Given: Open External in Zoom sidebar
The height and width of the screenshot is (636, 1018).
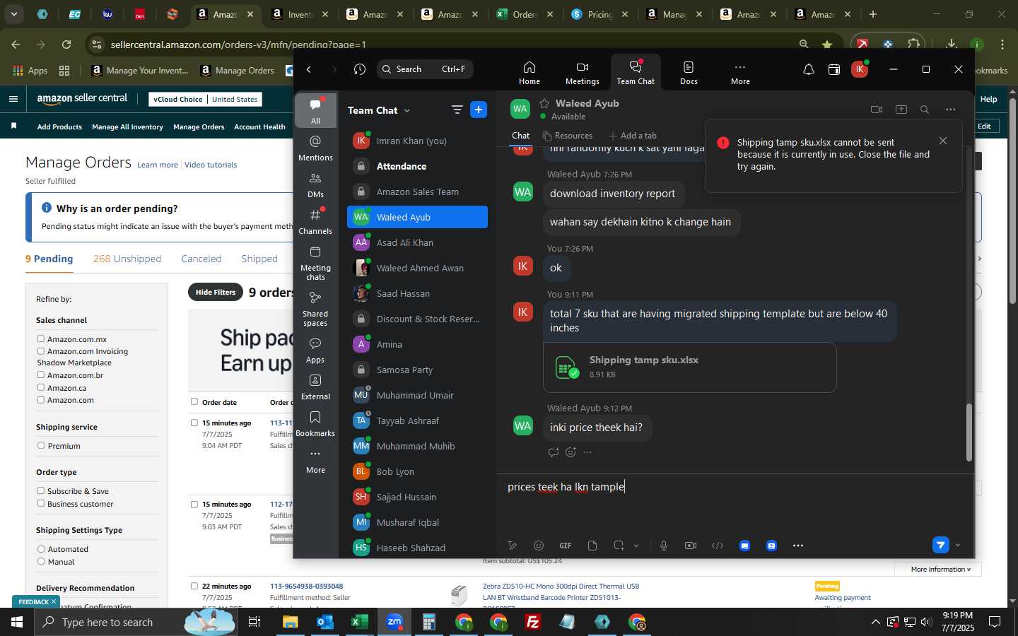Looking at the screenshot, I should coord(315,387).
